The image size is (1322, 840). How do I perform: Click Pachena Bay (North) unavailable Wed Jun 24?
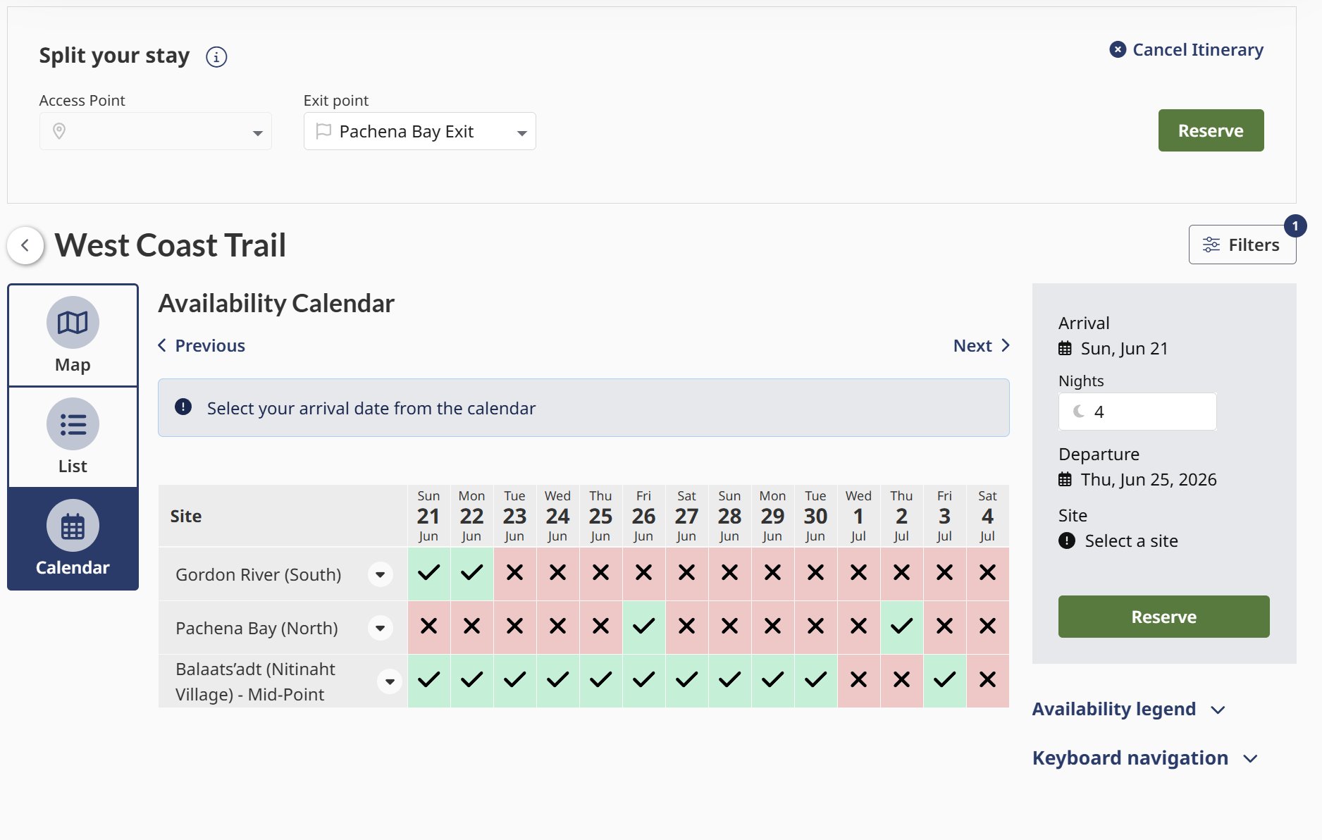[x=557, y=627]
